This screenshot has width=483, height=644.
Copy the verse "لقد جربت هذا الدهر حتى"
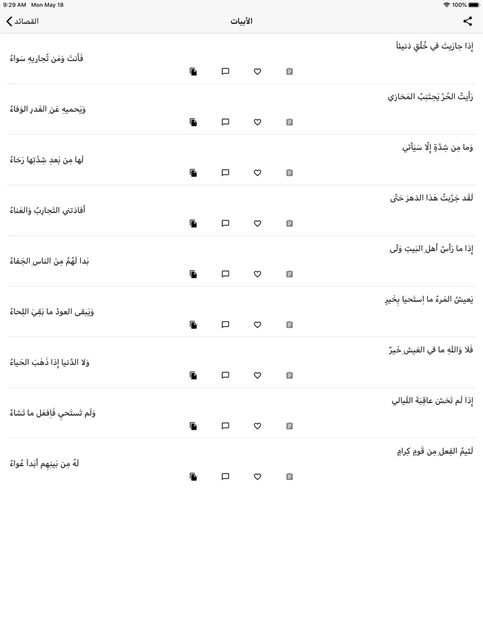point(194,223)
